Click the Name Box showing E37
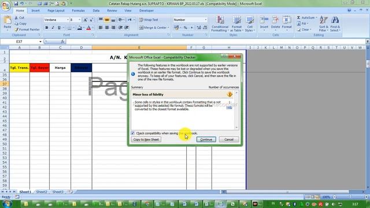370x208 pixels. coord(19,42)
